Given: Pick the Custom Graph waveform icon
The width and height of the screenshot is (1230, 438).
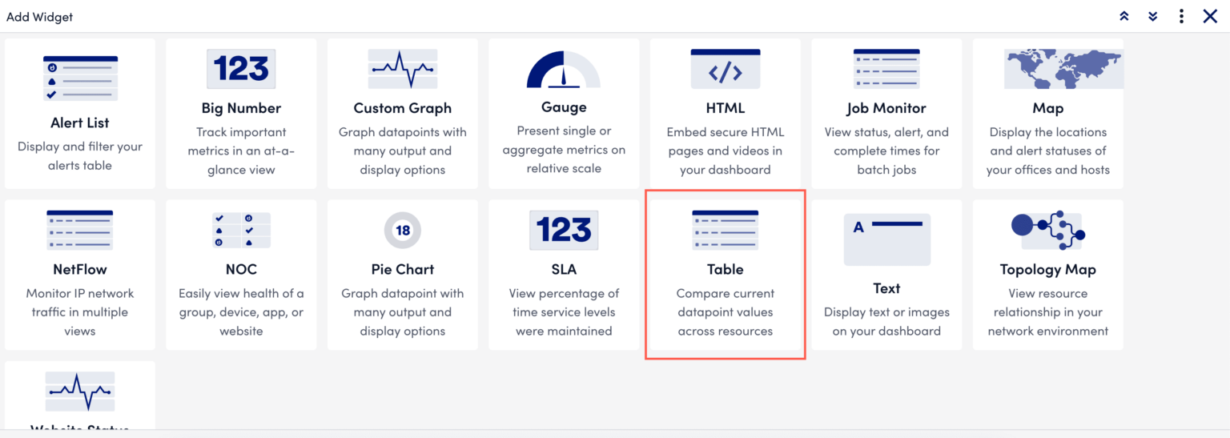Looking at the screenshot, I should point(402,69).
